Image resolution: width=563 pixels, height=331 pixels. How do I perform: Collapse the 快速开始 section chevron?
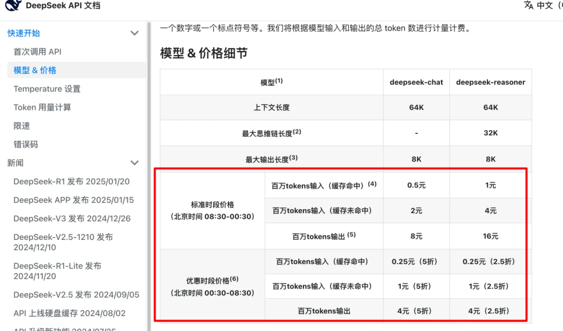pos(134,33)
